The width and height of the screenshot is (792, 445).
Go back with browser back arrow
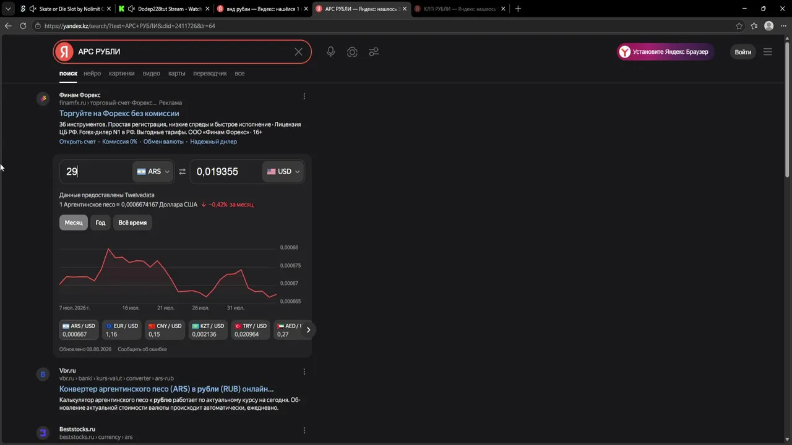click(x=8, y=26)
